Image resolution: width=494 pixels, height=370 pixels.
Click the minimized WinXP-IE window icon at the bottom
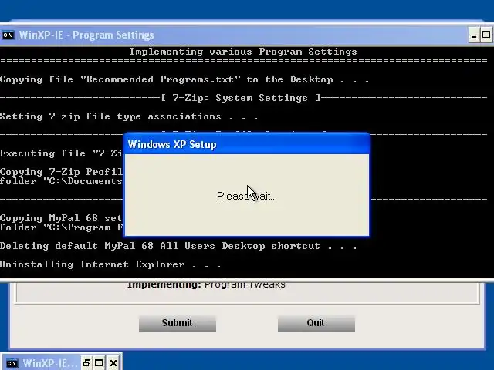click(x=12, y=363)
